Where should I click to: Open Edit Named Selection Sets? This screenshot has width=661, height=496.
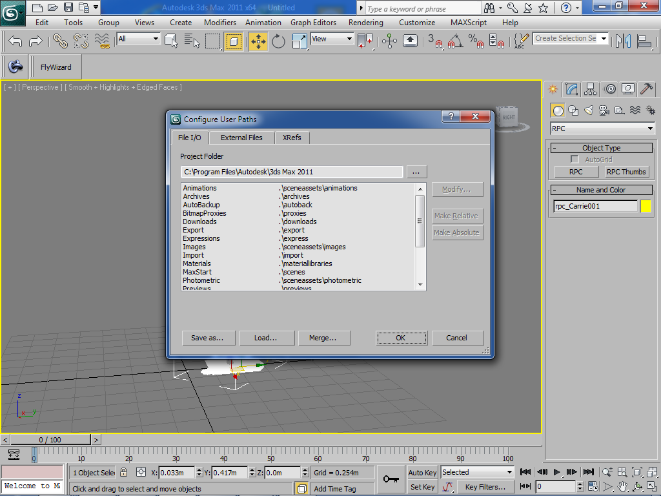[x=521, y=41]
